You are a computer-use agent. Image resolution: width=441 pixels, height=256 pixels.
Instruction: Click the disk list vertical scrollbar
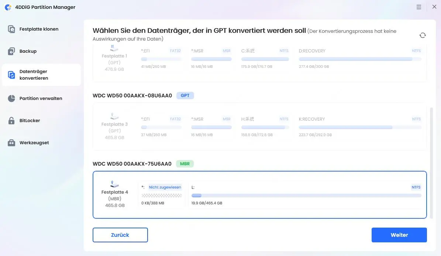431,163
